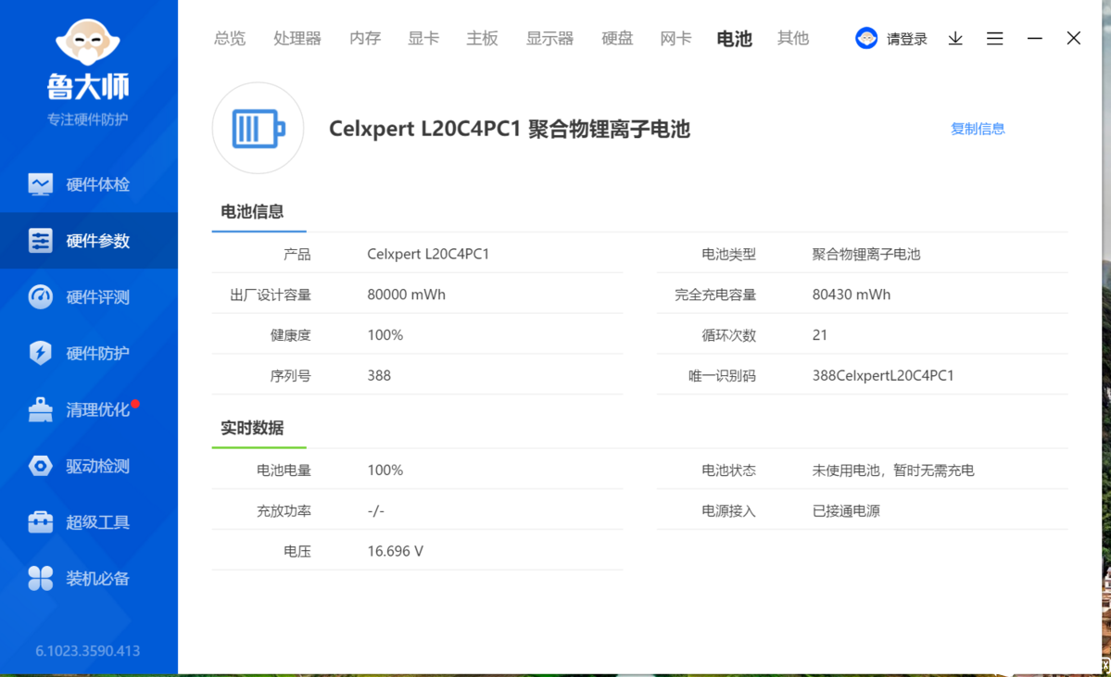Viewport: 1111px width, 677px height.
Task: Click battery type value in the 电池类型 row
Action: [865, 255]
